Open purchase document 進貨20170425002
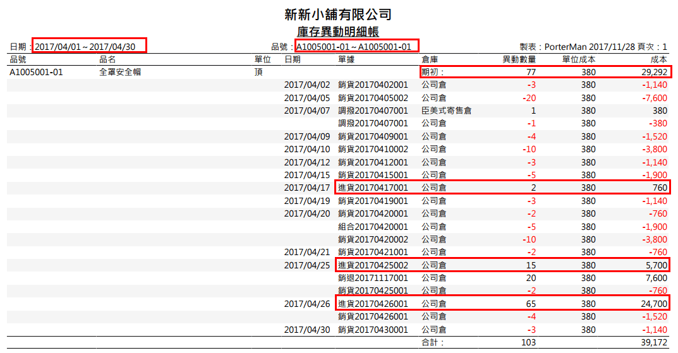Image resolution: width=678 pixels, height=353 pixels. [x=373, y=265]
